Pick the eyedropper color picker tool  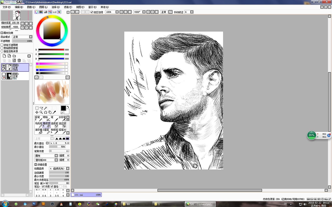point(54,112)
